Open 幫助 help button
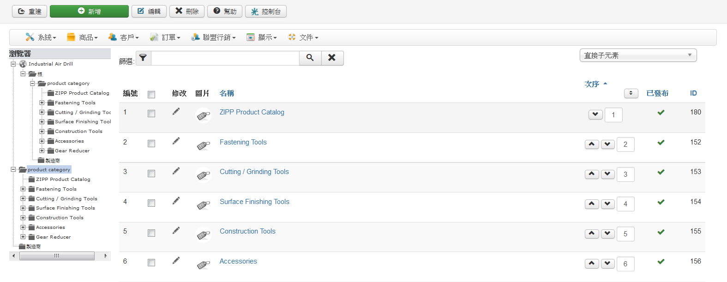727x282 pixels. tap(225, 11)
